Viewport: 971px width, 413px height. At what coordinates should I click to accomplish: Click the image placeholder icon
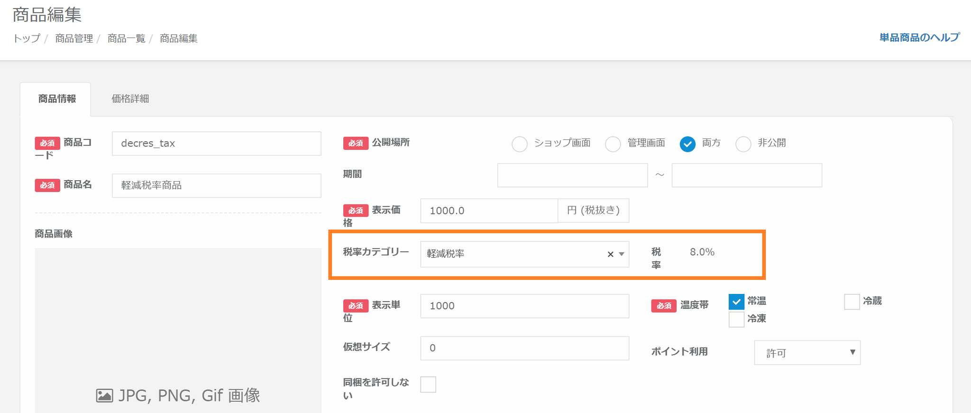point(104,395)
